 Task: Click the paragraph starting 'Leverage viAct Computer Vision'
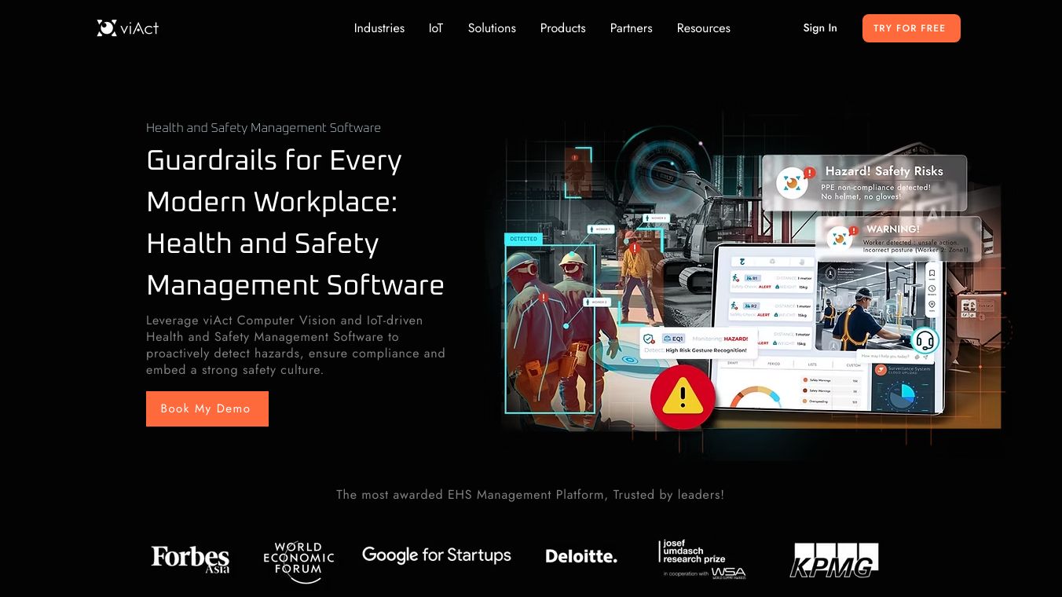tap(295, 345)
